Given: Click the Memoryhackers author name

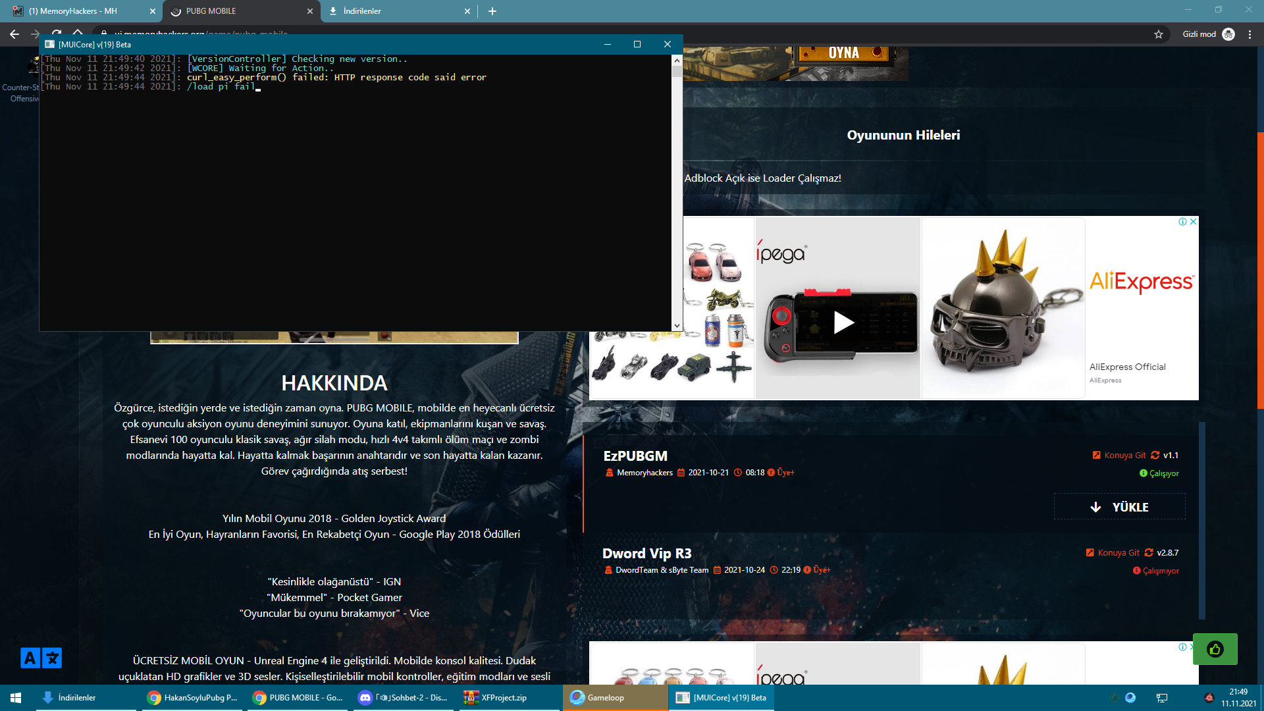Looking at the screenshot, I should 645,473.
